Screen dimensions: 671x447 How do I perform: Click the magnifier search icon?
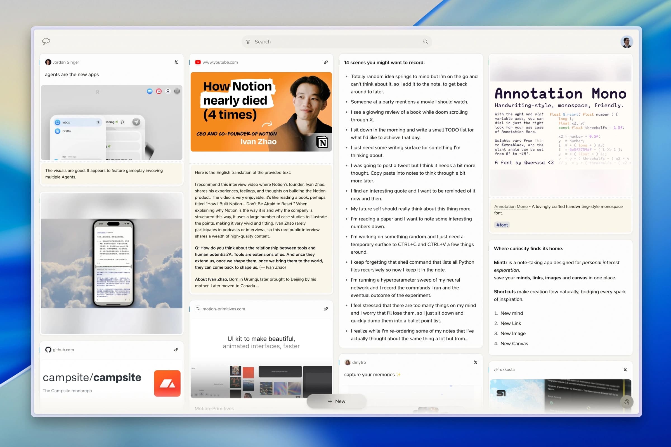click(x=425, y=42)
